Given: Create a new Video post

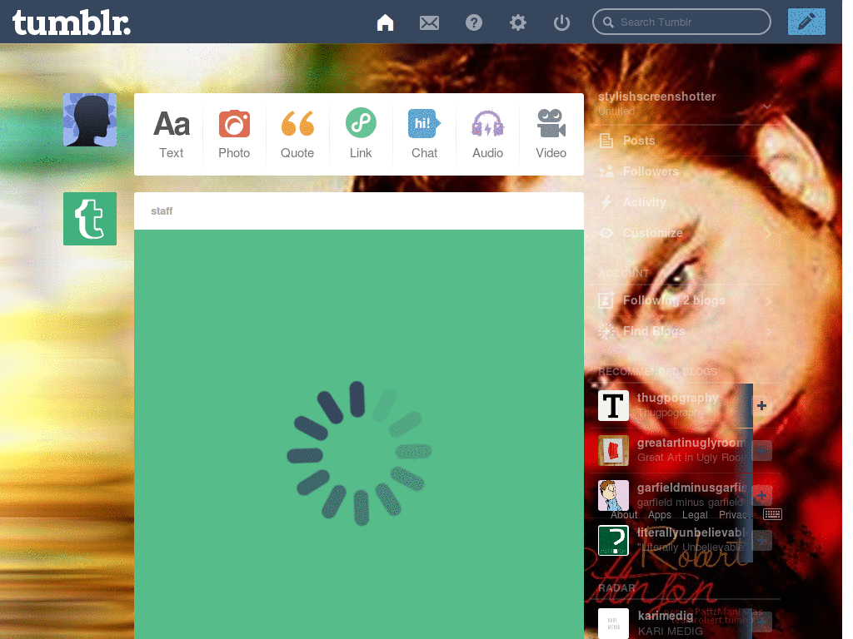Looking at the screenshot, I should 551,134.
